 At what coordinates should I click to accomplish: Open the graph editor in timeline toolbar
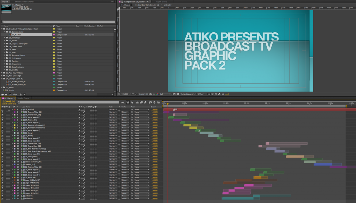(x=159, y=102)
